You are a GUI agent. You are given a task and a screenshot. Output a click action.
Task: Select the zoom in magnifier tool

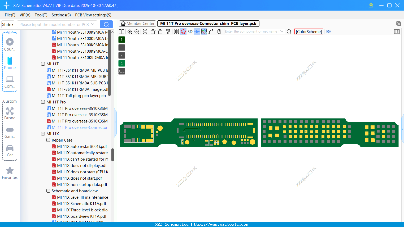tap(130, 31)
